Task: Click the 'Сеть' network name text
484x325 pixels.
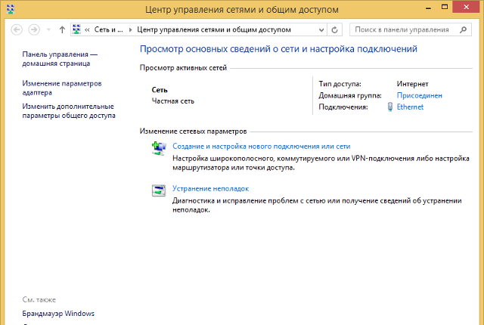Action: tap(160, 90)
